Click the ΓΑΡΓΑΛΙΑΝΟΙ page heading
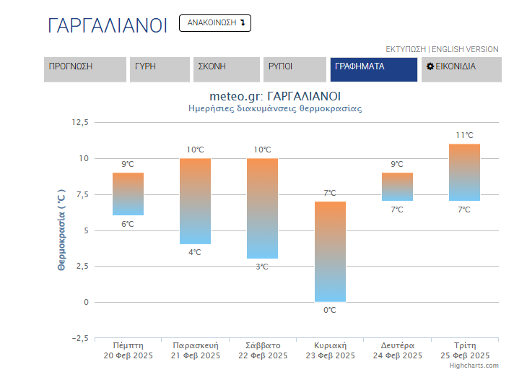Image resolution: width=514 pixels, height=380 pixels. (108, 25)
